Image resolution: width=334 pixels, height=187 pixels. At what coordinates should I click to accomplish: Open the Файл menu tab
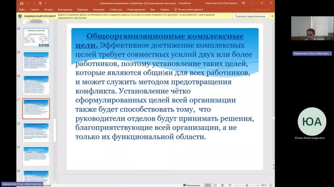point(21,9)
